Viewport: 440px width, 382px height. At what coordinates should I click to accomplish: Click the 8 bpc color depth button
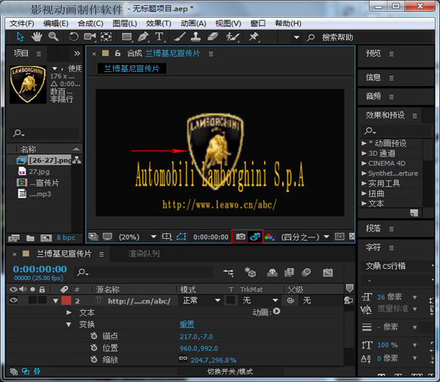66,238
